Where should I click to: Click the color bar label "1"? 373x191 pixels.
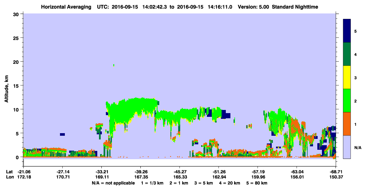355,124
